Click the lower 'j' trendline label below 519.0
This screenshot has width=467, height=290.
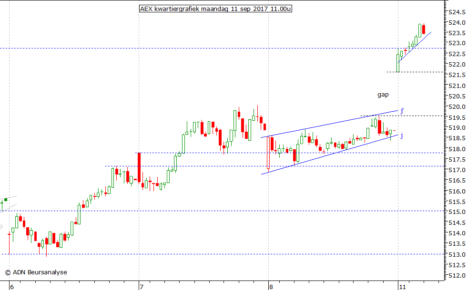[402, 135]
